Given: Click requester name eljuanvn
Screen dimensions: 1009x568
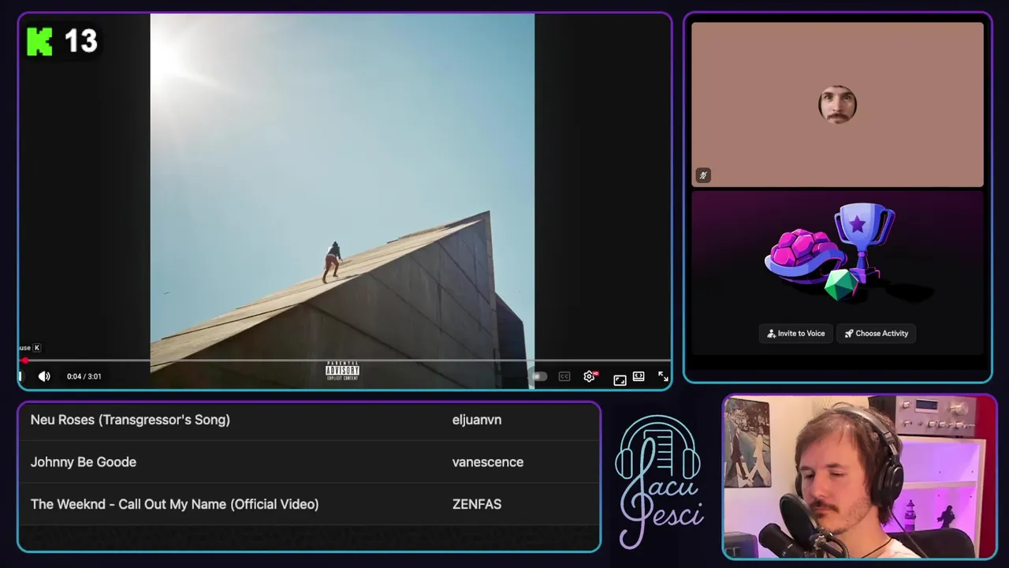Looking at the screenshot, I should point(477,420).
